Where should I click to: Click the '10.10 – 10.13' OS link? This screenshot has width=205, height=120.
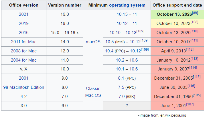click(x=123, y=33)
